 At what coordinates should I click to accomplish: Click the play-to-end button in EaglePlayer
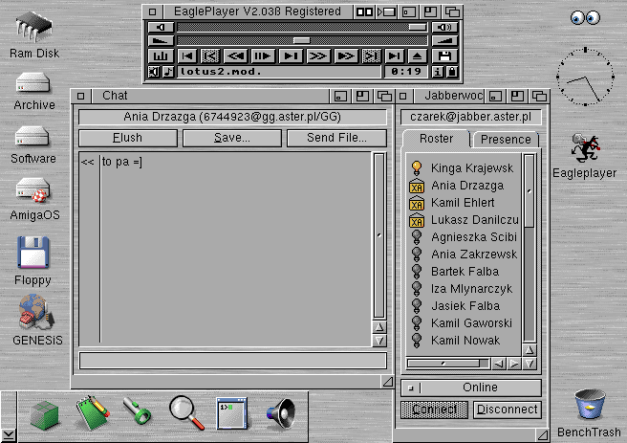[x=291, y=56]
